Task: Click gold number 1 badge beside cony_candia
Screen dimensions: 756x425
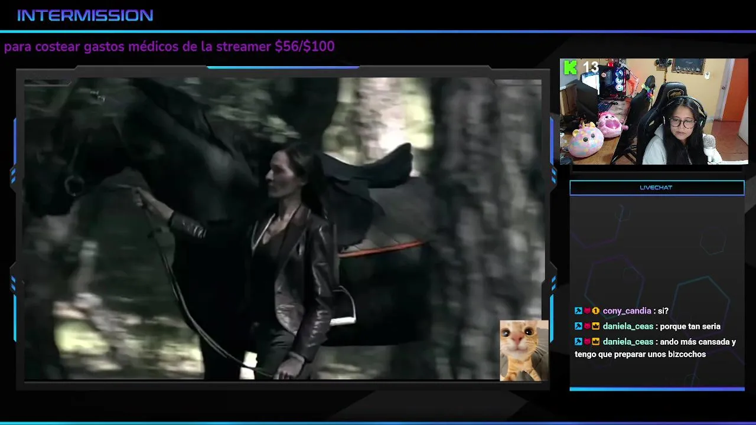Action: pos(595,311)
